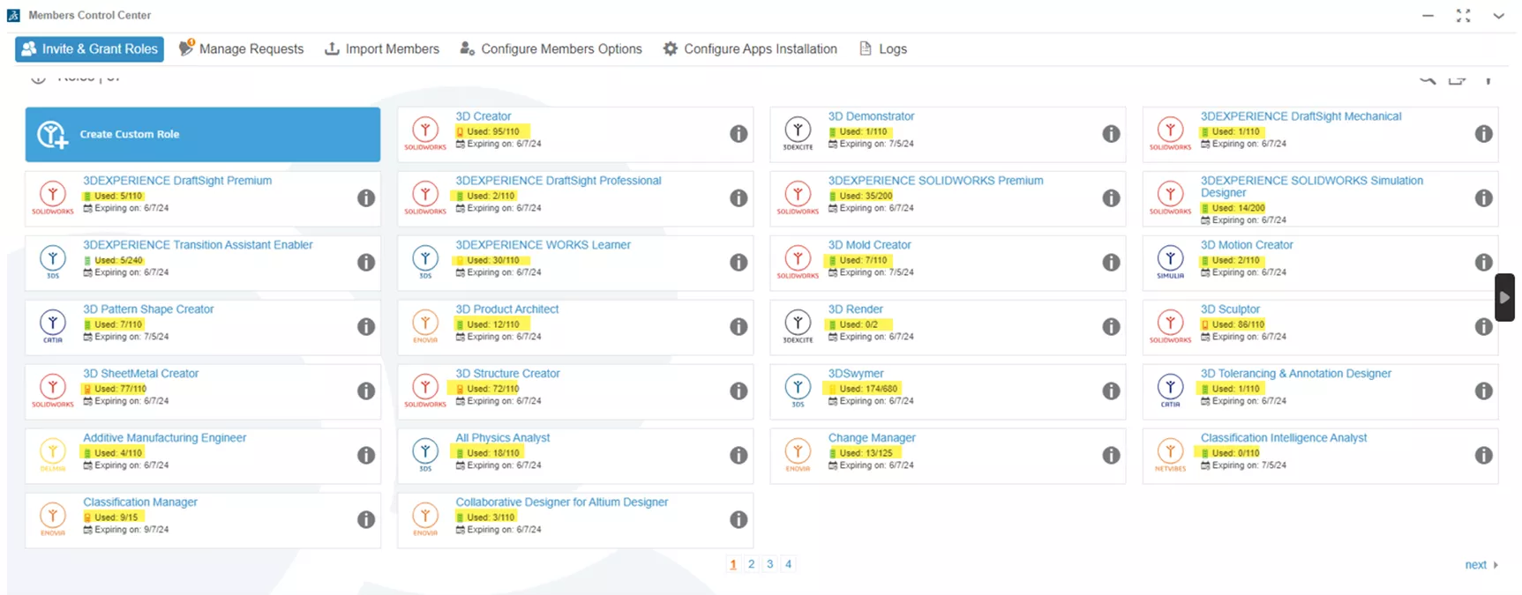1522x595 pixels.
Task: Select current page 1 link
Action: click(733, 564)
